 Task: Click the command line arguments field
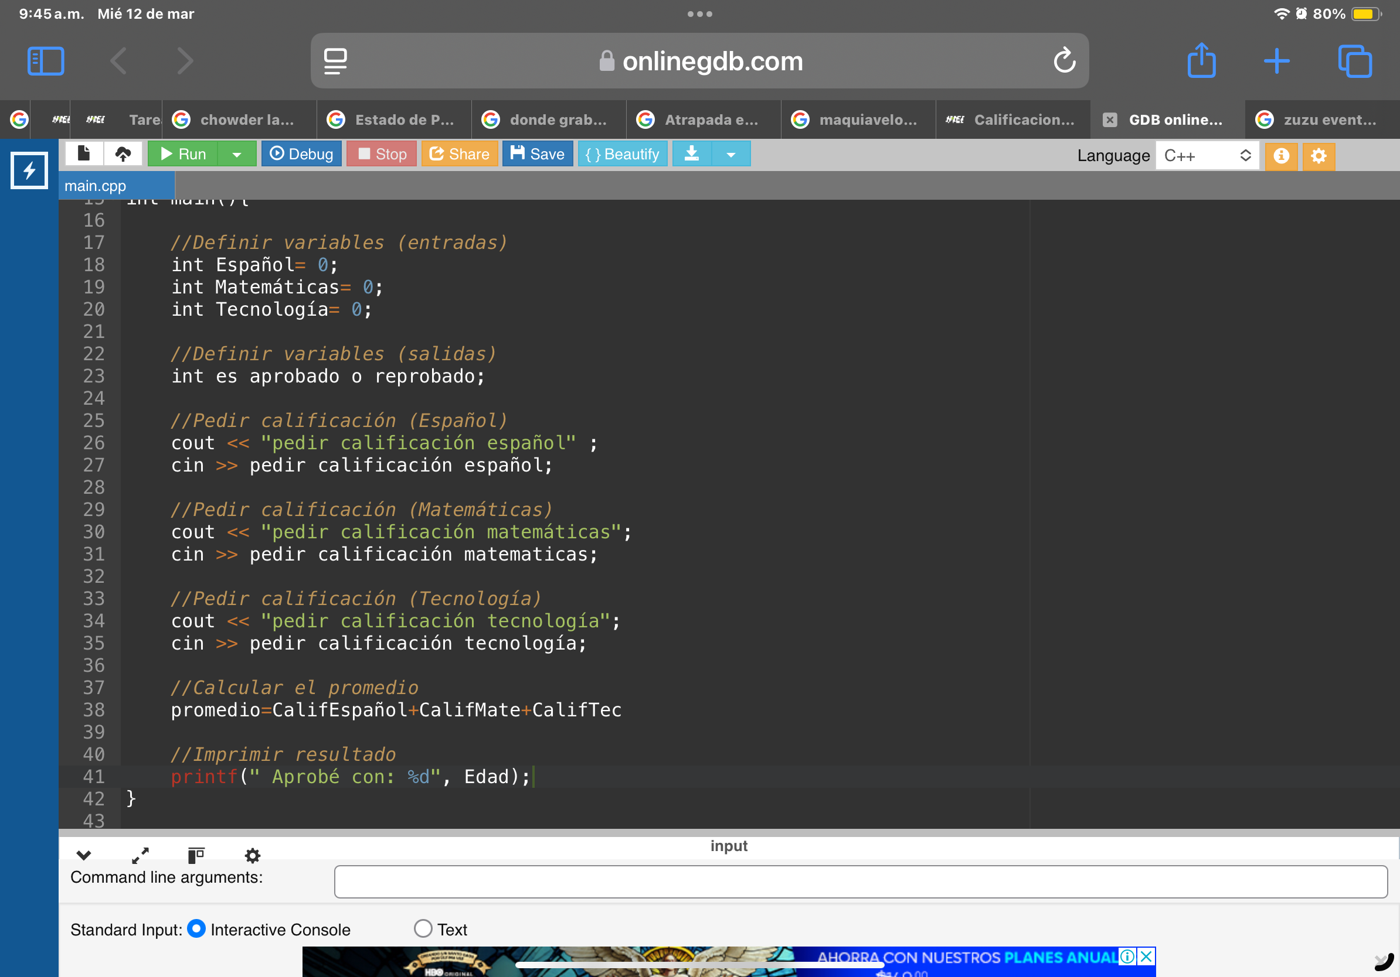click(x=861, y=881)
